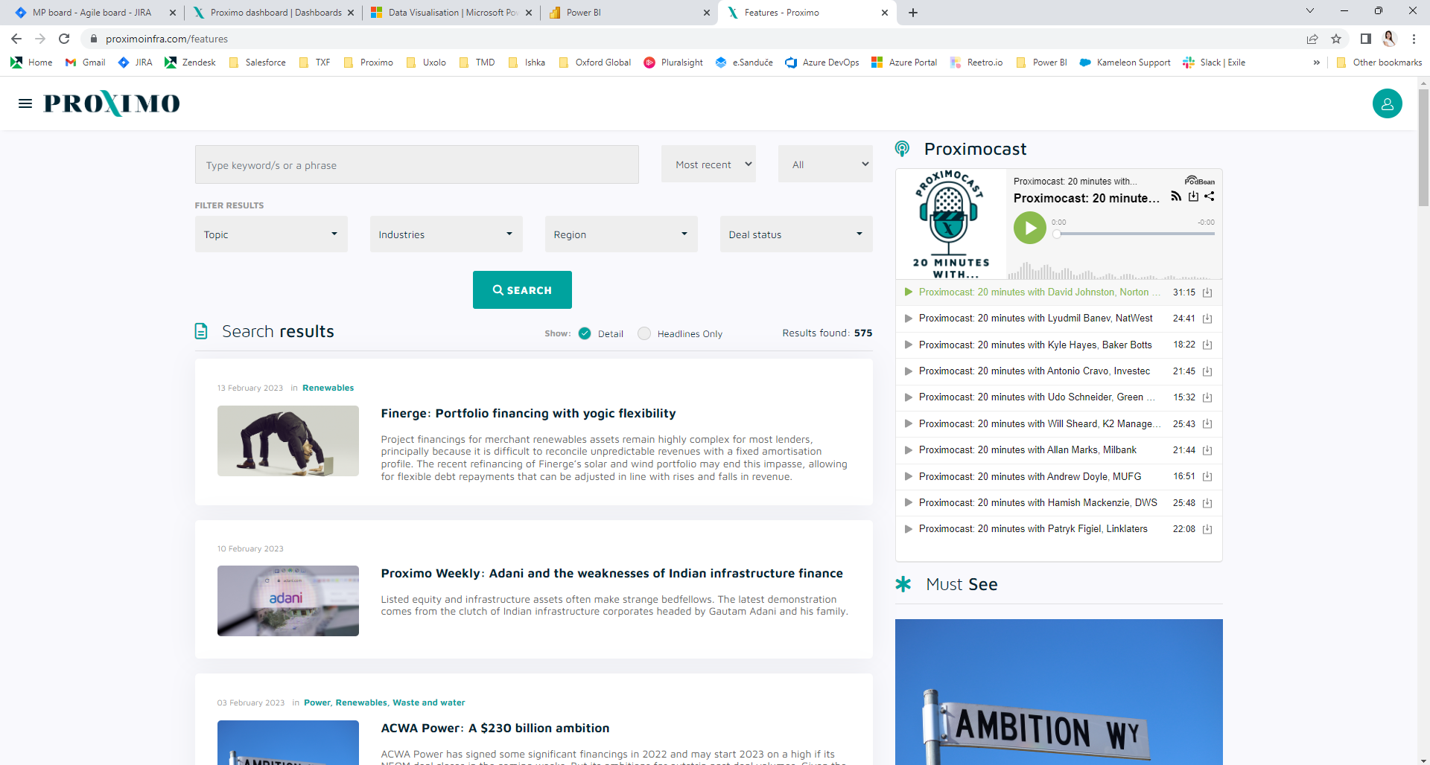Viewport: 1430px width, 765px height.
Task: Open the hamburger navigation menu
Action: (x=25, y=103)
